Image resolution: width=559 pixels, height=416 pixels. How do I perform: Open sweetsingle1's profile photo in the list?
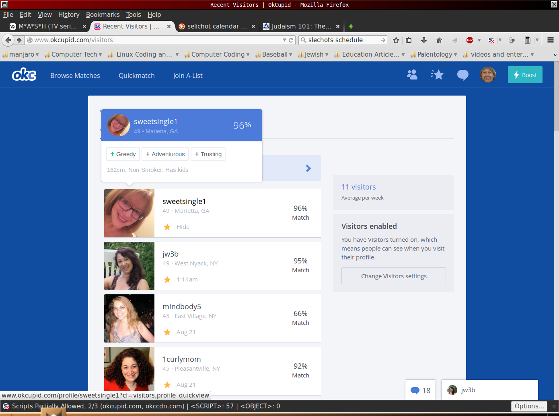tap(129, 213)
